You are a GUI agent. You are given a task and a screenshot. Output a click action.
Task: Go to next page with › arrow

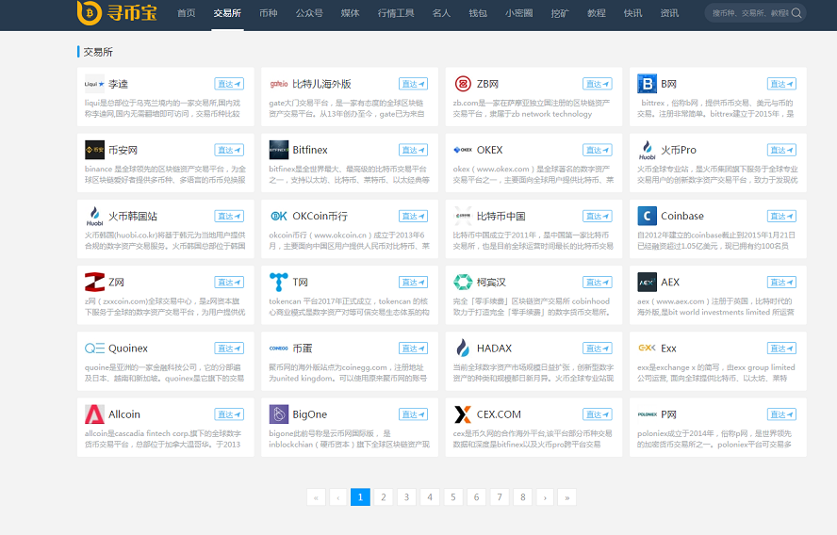[544, 496]
